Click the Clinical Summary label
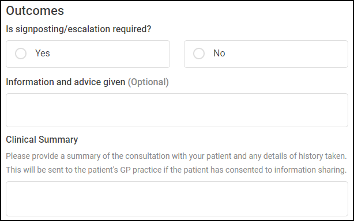 point(42,140)
